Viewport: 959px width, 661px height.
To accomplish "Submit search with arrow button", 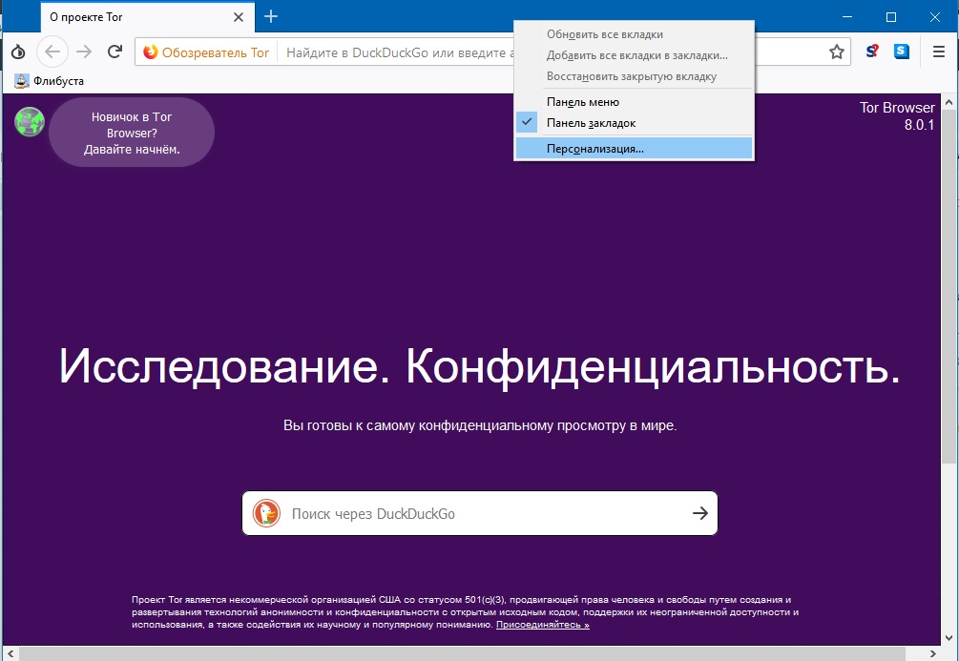I will coord(700,514).
